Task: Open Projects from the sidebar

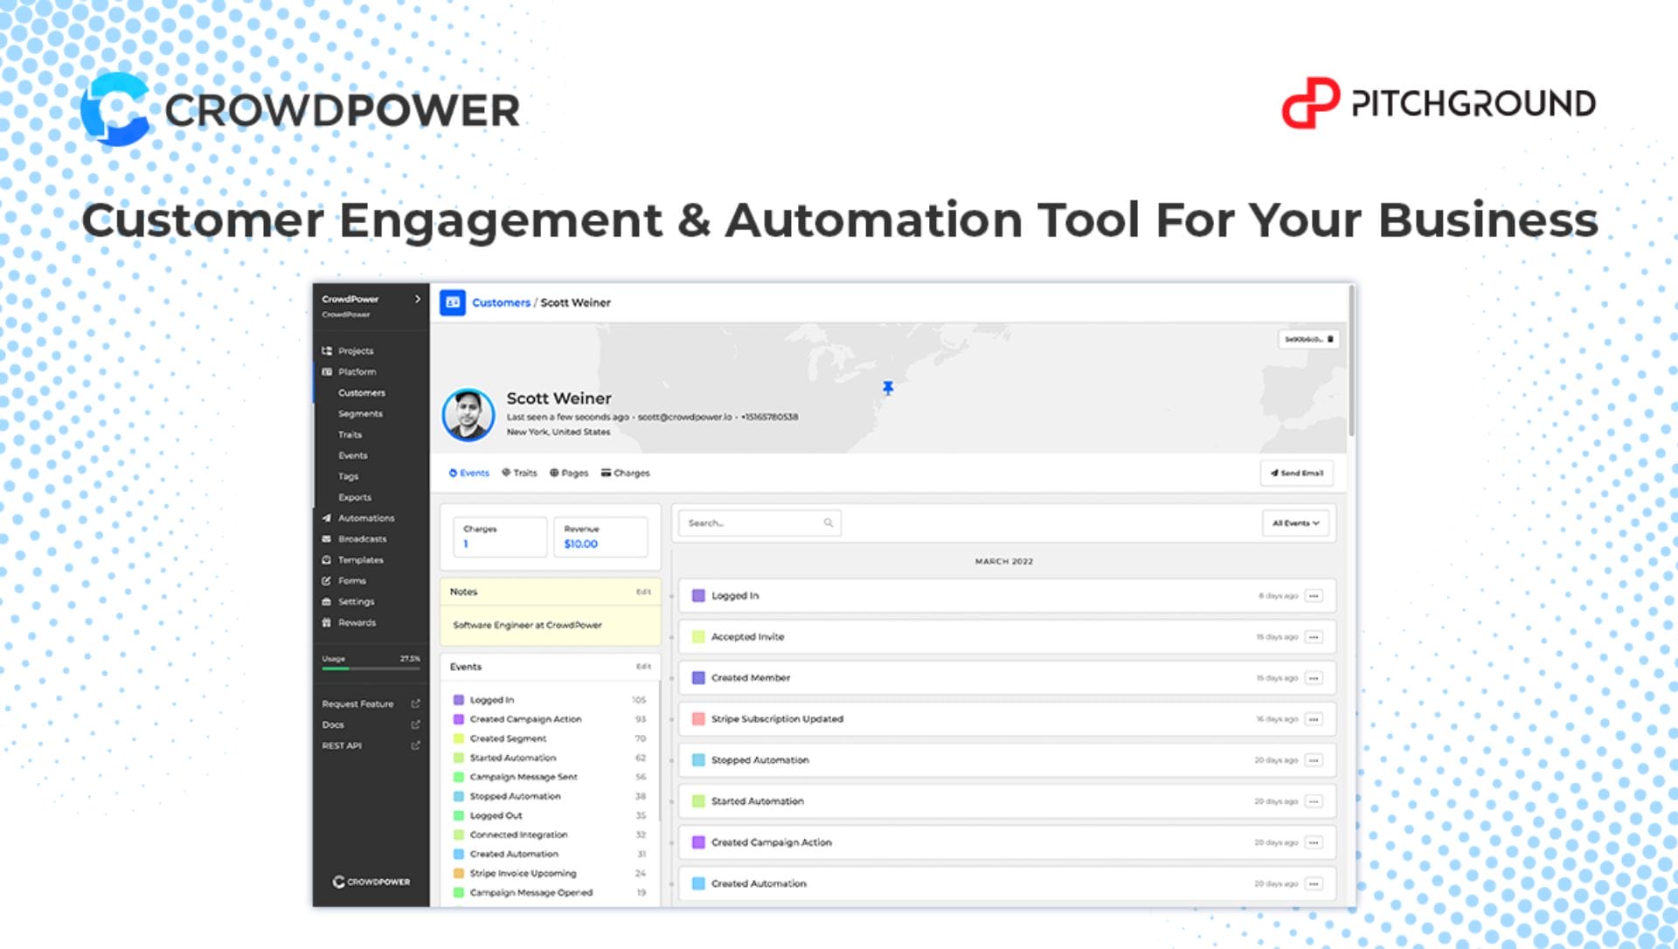Action: [x=355, y=350]
